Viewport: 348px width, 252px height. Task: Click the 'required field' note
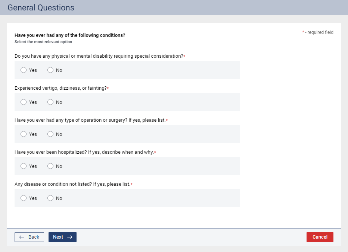click(320, 32)
